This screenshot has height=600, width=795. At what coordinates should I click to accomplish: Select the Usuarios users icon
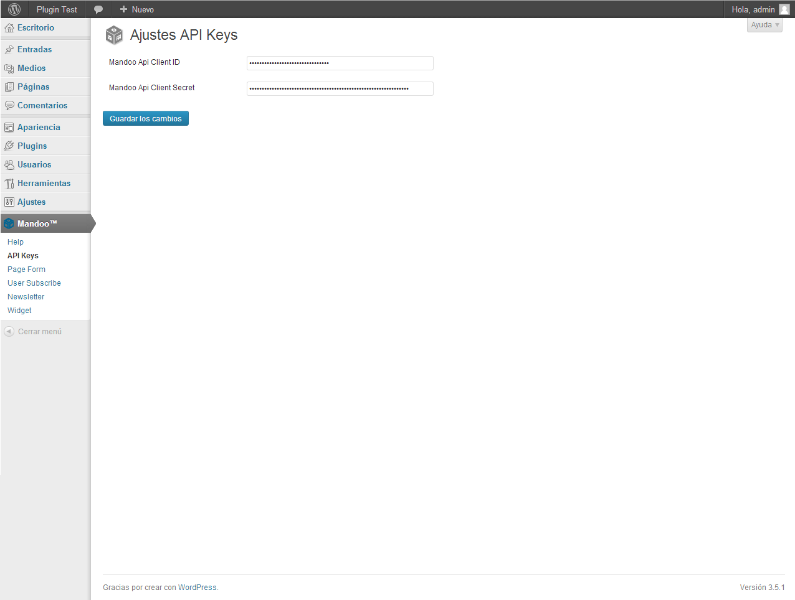9,165
